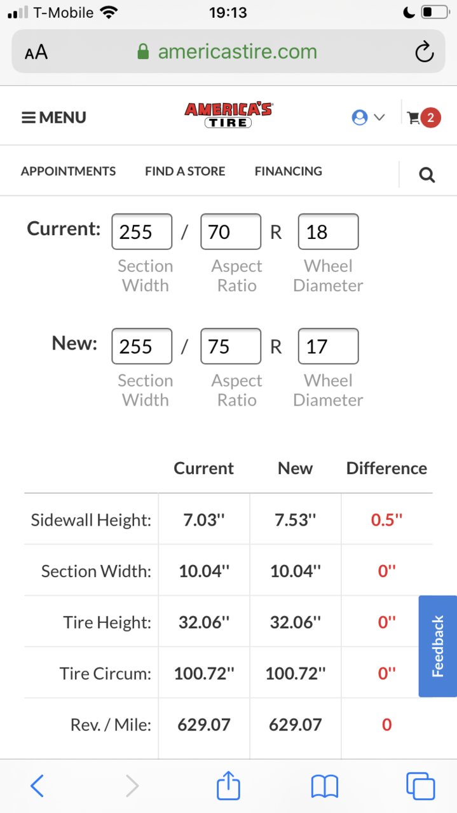This screenshot has height=813, width=457.
Task: Open the Safari tabs overview icon
Action: pyautogui.click(x=420, y=786)
